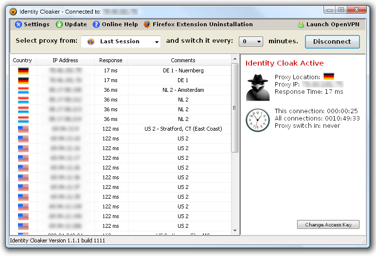Click the window resize grip
376x256 pixels.
coord(364,241)
